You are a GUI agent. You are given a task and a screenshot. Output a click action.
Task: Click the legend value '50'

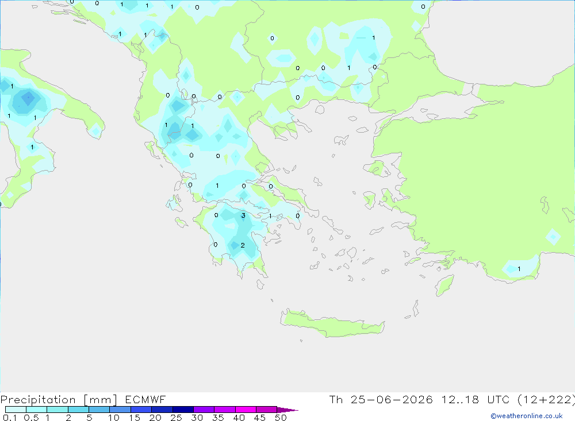[281, 418]
